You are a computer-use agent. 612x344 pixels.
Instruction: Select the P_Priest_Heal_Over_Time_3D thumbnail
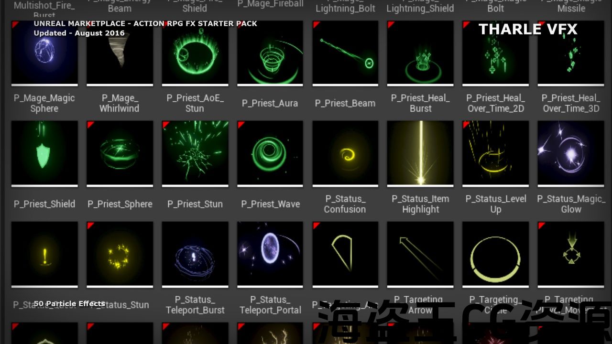click(x=571, y=53)
